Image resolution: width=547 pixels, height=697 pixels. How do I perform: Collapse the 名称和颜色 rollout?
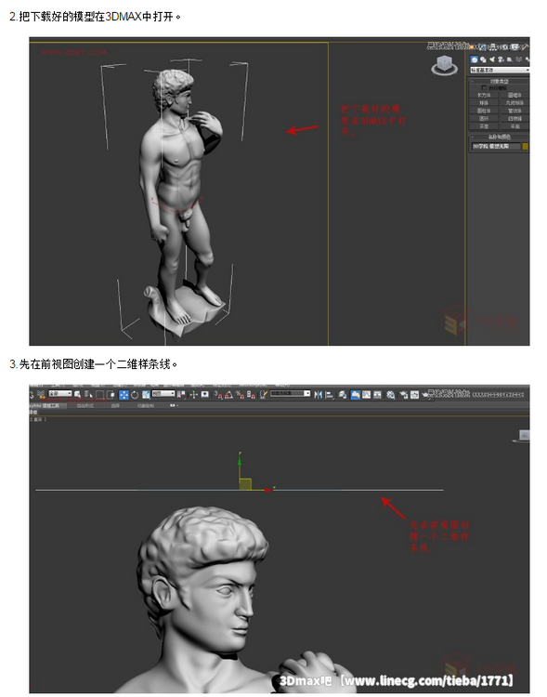[473, 137]
